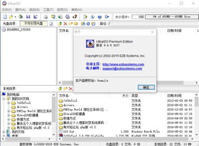
Task: Open the 选项(O) menu
Action: (x=62, y=10)
